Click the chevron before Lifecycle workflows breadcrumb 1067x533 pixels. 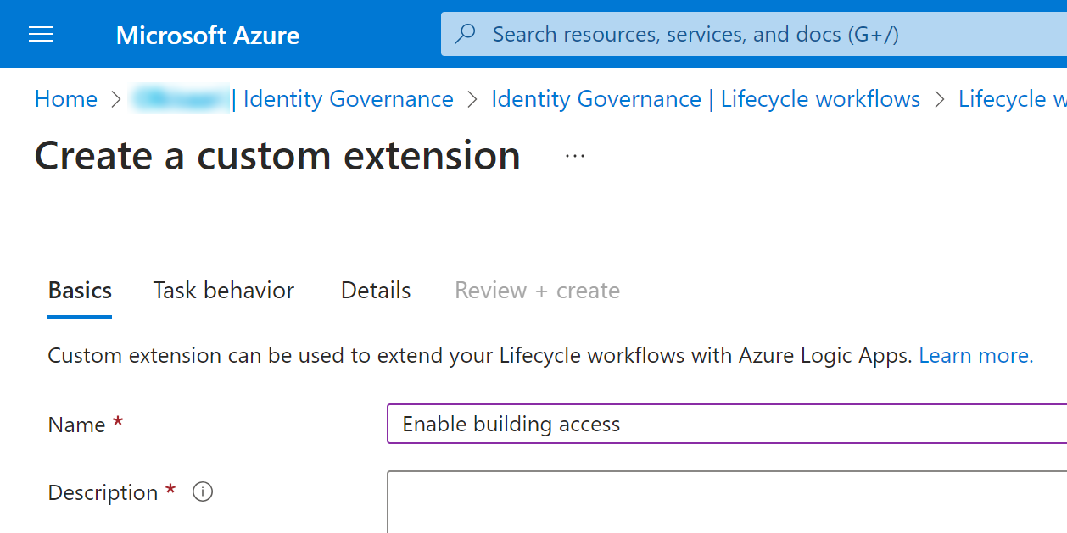coord(939,99)
